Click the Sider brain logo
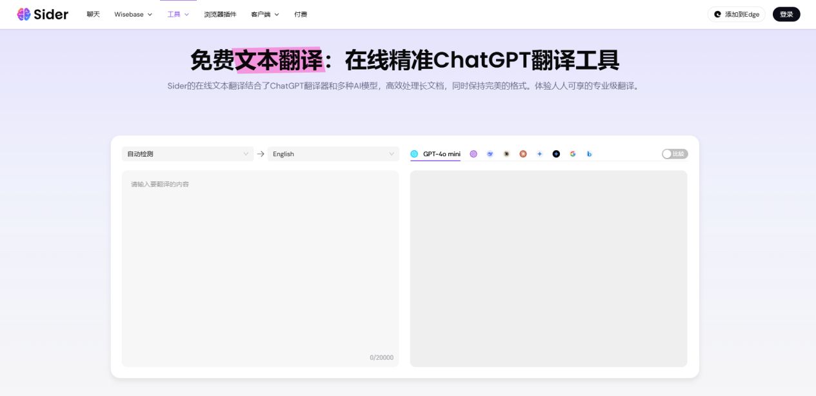 coord(24,14)
